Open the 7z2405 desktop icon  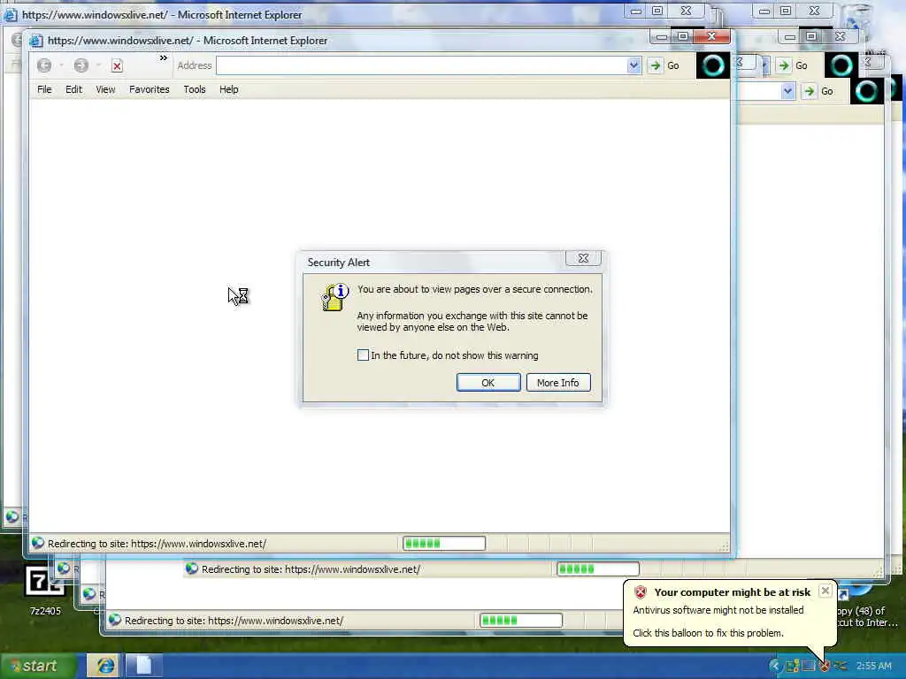point(45,590)
